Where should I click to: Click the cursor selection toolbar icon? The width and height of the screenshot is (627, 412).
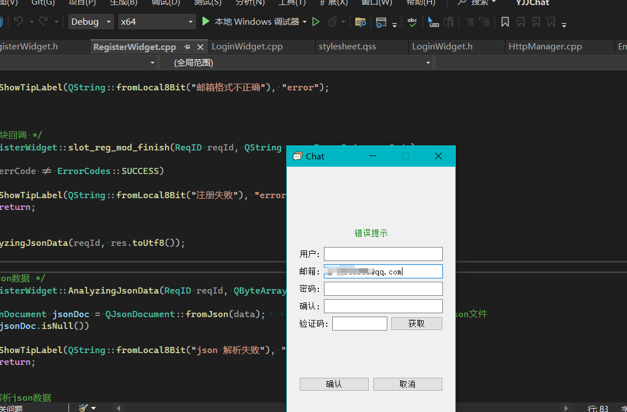pyautogui.click(x=433, y=22)
